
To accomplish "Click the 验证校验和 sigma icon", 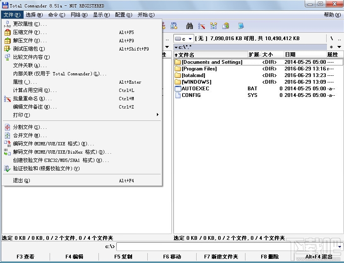I will 7,169.
